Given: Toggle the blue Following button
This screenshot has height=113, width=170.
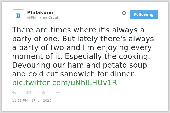Looking at the screenshot, I should click(x=144, y=15).
